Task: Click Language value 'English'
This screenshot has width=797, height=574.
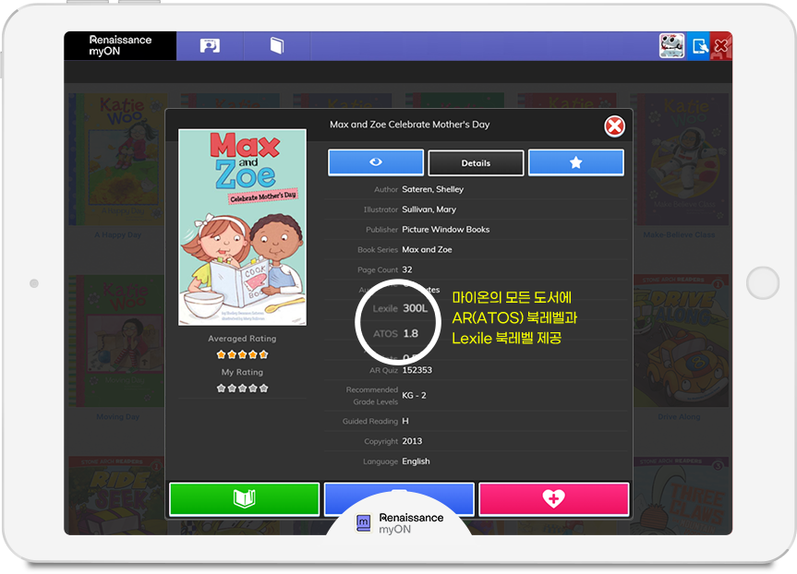Action: point(416,461)
